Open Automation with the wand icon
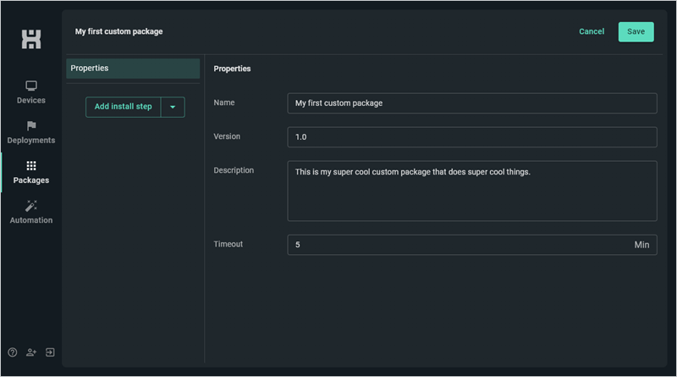The image size is (677, 377). (31, 206)
